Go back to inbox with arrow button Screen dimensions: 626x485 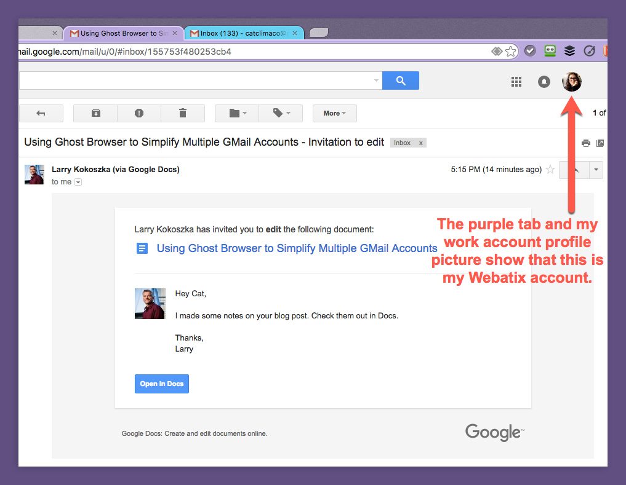(41, 113)
